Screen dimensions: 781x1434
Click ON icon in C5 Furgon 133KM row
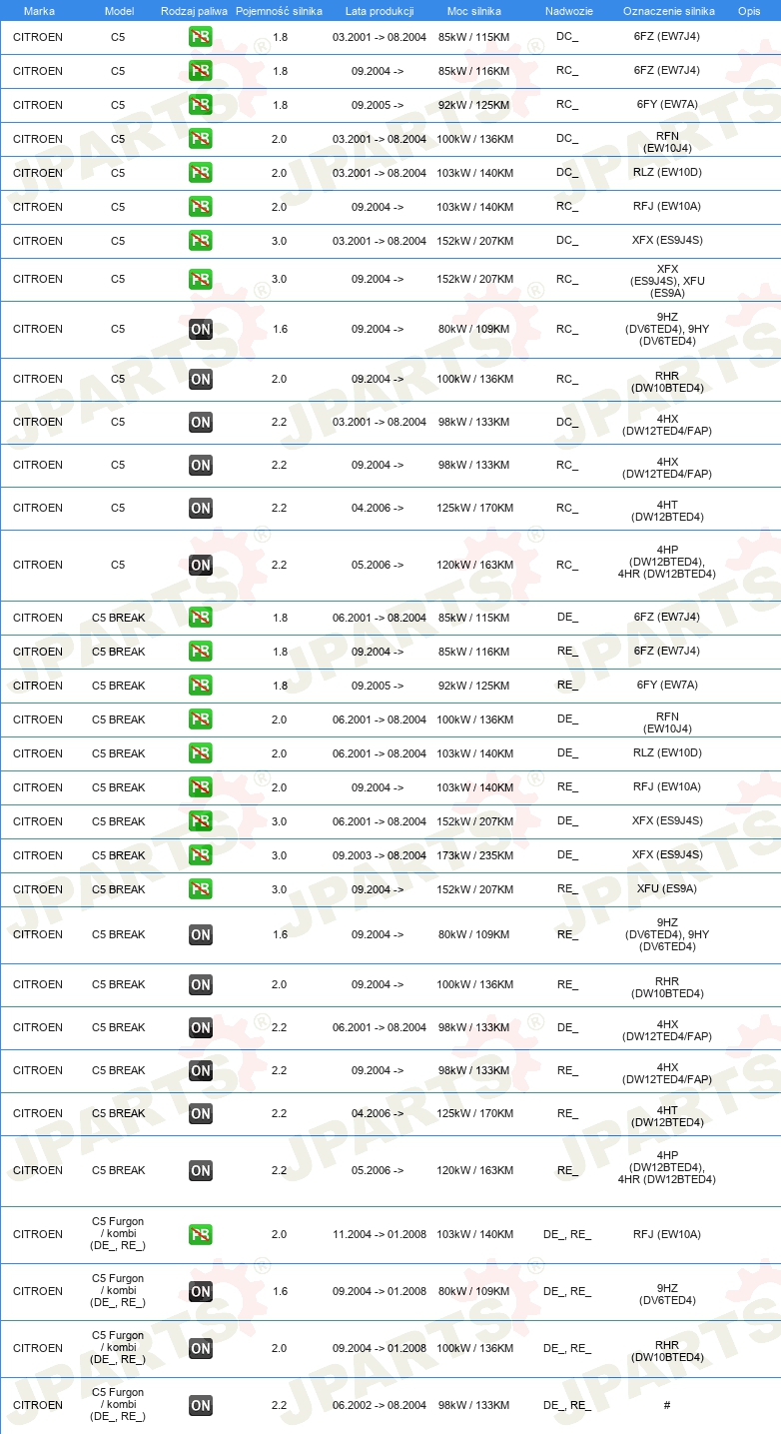pos(200,1406)
